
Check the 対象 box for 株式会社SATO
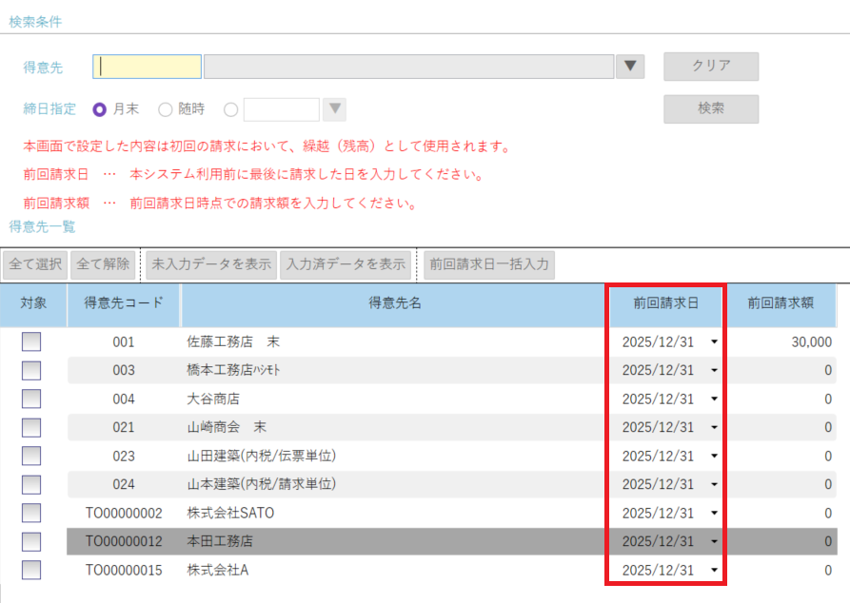pyautogui.click(x=31, y=513)
